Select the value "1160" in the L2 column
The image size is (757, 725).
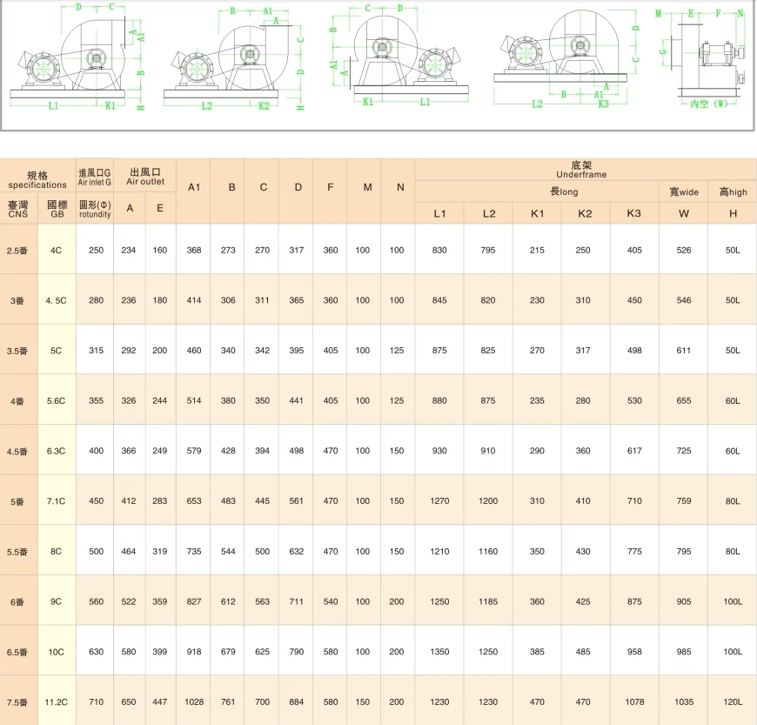[488, 551]
